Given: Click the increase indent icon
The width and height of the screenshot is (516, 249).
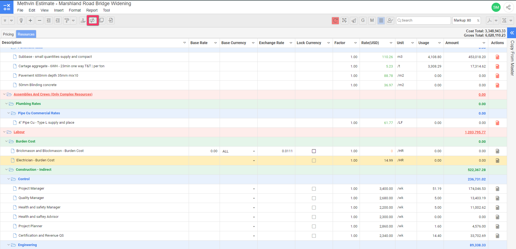Looking at the screenshot, I should click(x=58, y=20).
